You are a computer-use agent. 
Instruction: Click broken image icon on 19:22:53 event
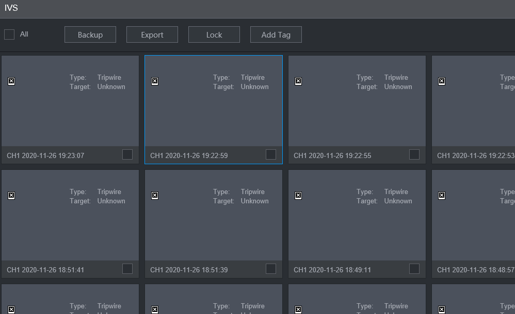click(442, 81)
